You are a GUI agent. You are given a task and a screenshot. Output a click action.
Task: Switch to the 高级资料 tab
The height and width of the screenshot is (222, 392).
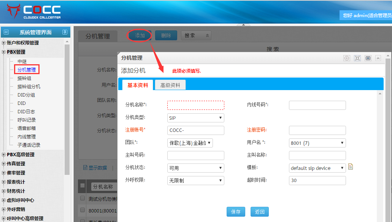[x=170, y=85]
